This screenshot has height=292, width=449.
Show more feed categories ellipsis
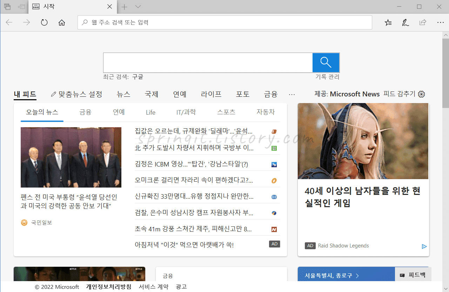click(x=292, y=94)
